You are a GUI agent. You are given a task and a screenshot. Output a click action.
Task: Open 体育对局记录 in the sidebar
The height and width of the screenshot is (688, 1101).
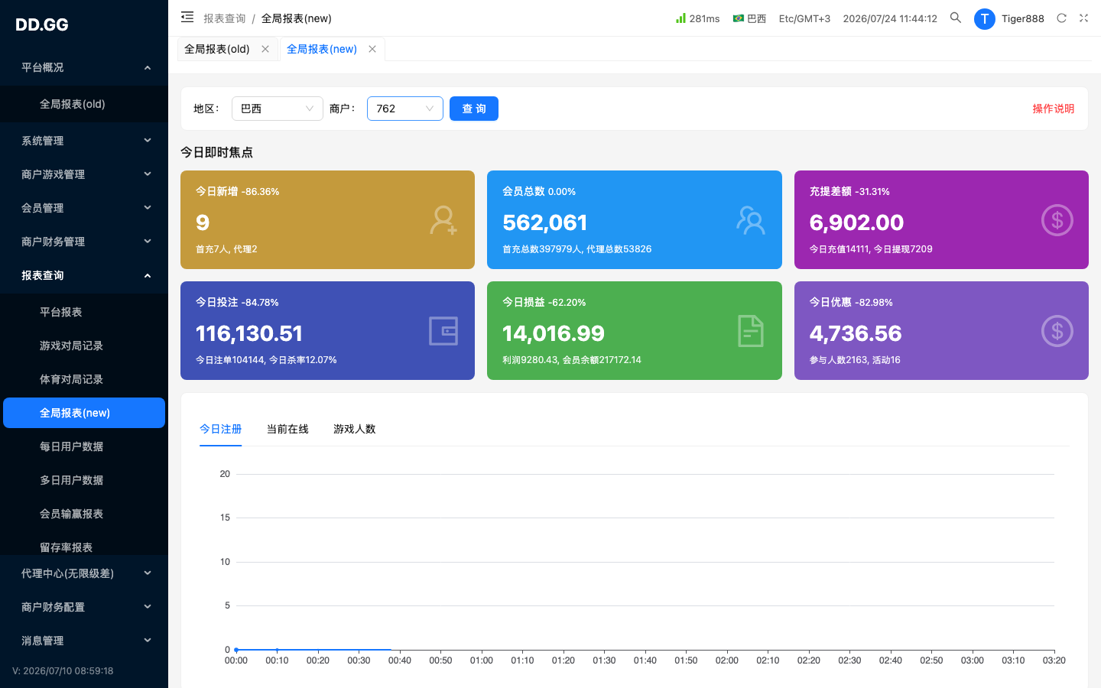[x=84, y=379]
